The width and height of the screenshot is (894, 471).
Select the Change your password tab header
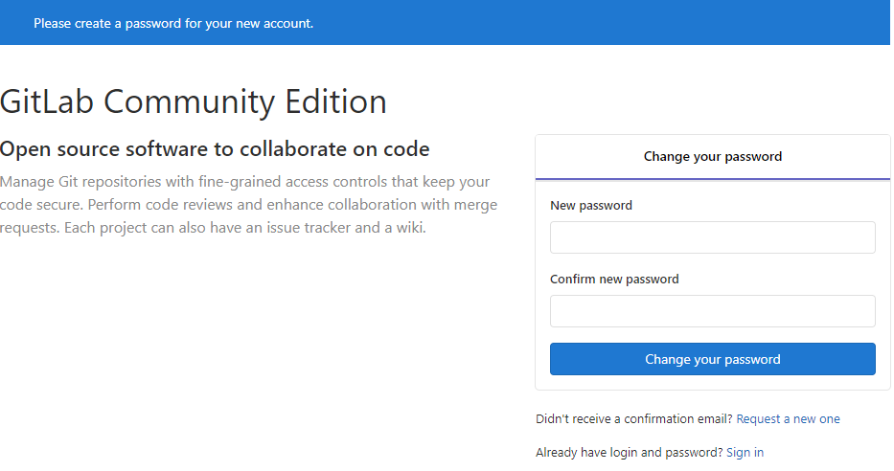click(712, 157)
